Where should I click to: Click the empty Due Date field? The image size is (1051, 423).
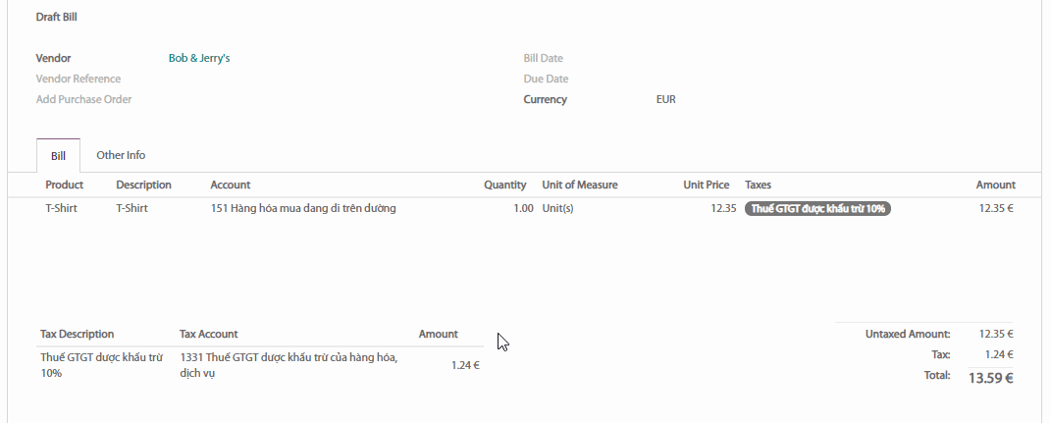(785, 79)
